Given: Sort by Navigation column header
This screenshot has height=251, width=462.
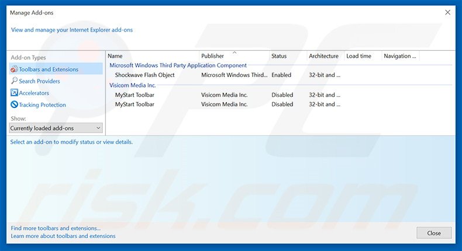Looking at the screenshot, I should [401, 56].
